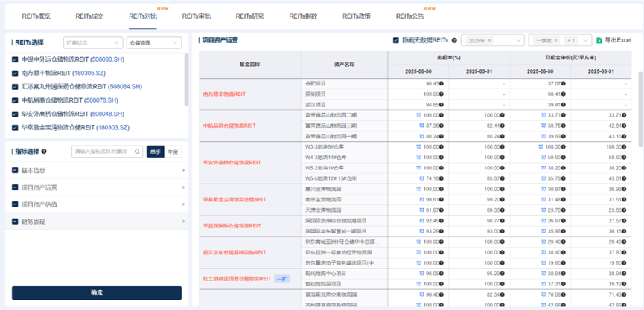
Task: Click the data table vertical scrollbar
Action: [641, 109]
